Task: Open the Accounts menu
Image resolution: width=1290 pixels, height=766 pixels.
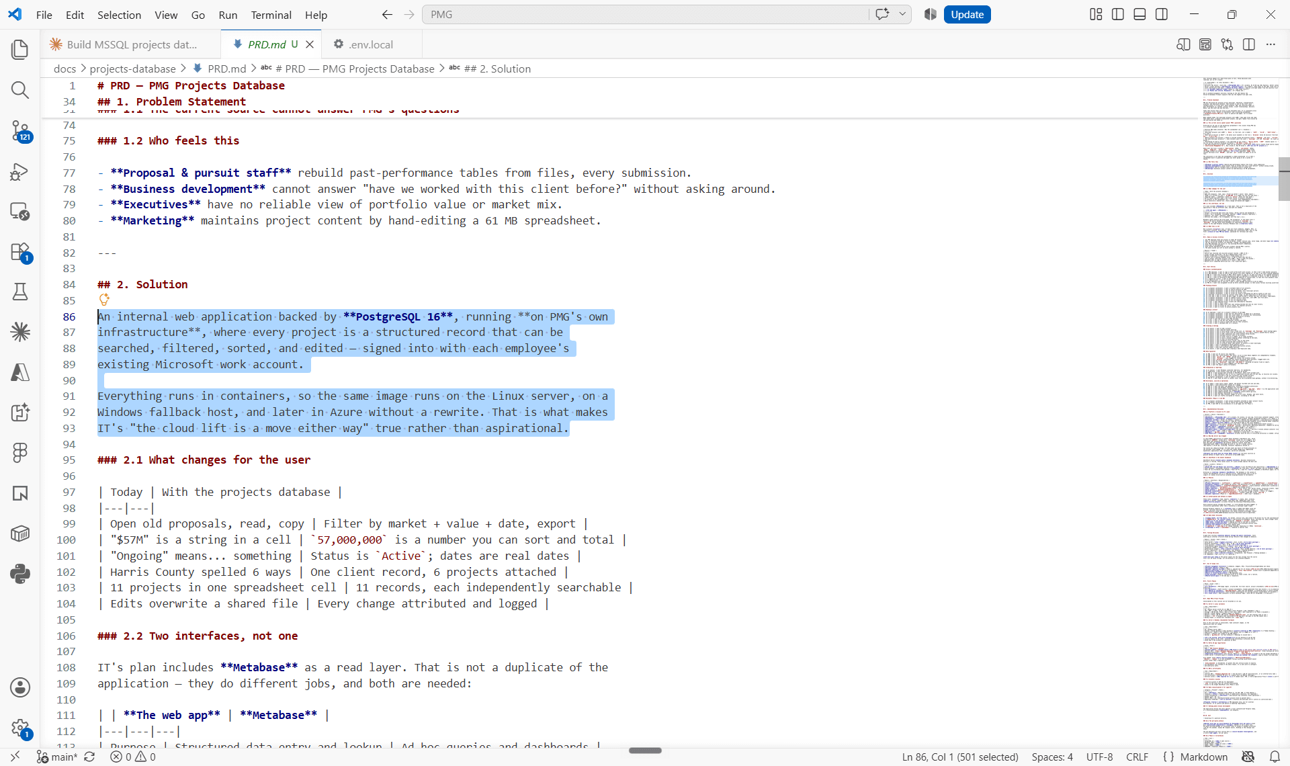Action: 20,687
